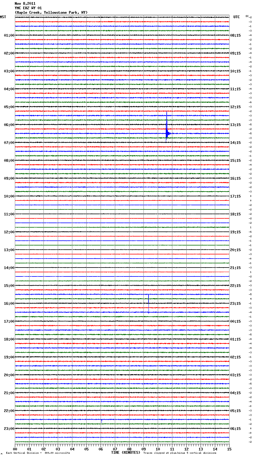Image resolution: width=253 pixels, height=457 pixels.
Task: Click the "20:00" MST hour label
Action: 9,375
